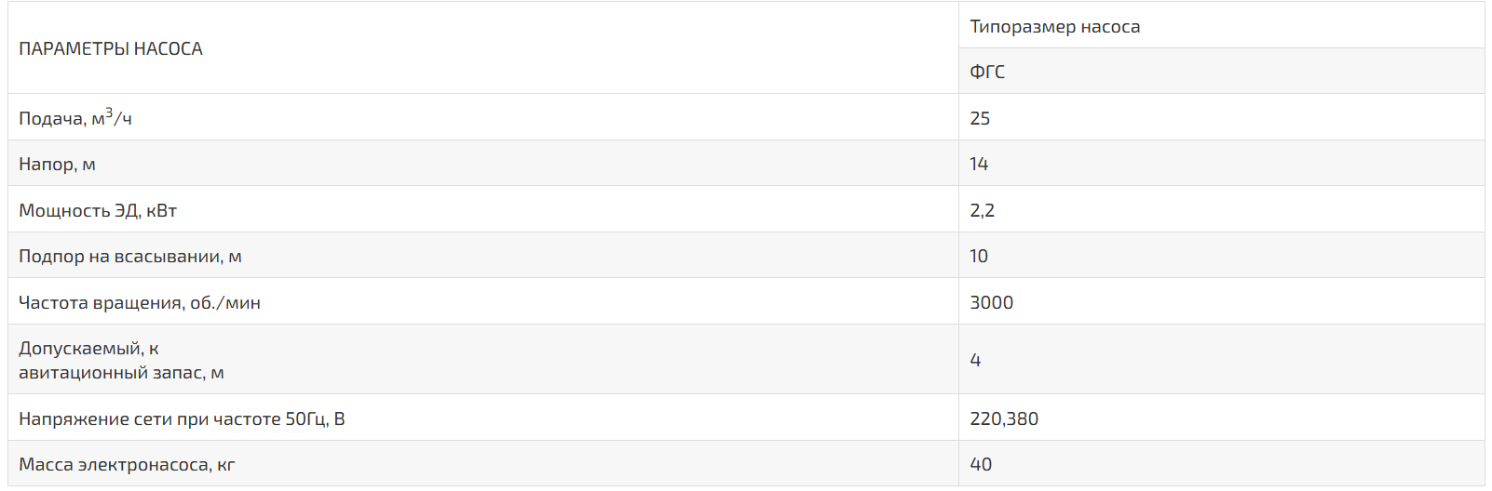Click the cavitation reserve value 4
The image size is (1492, 491).
[975, 360]
